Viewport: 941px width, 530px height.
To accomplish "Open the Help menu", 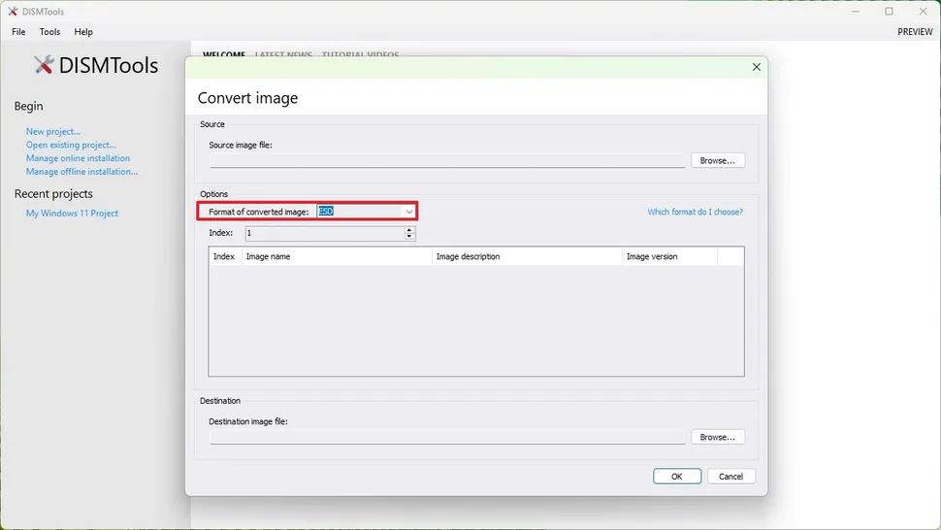I will coord(83,32).
